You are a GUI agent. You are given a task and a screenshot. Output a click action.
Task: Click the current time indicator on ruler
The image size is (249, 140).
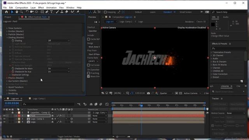[x=141, y=105]
